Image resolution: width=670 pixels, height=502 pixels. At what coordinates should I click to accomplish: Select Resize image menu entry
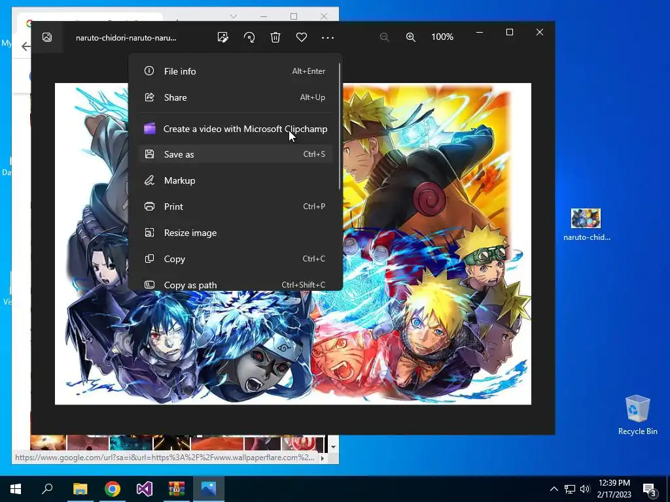[235, 233]
